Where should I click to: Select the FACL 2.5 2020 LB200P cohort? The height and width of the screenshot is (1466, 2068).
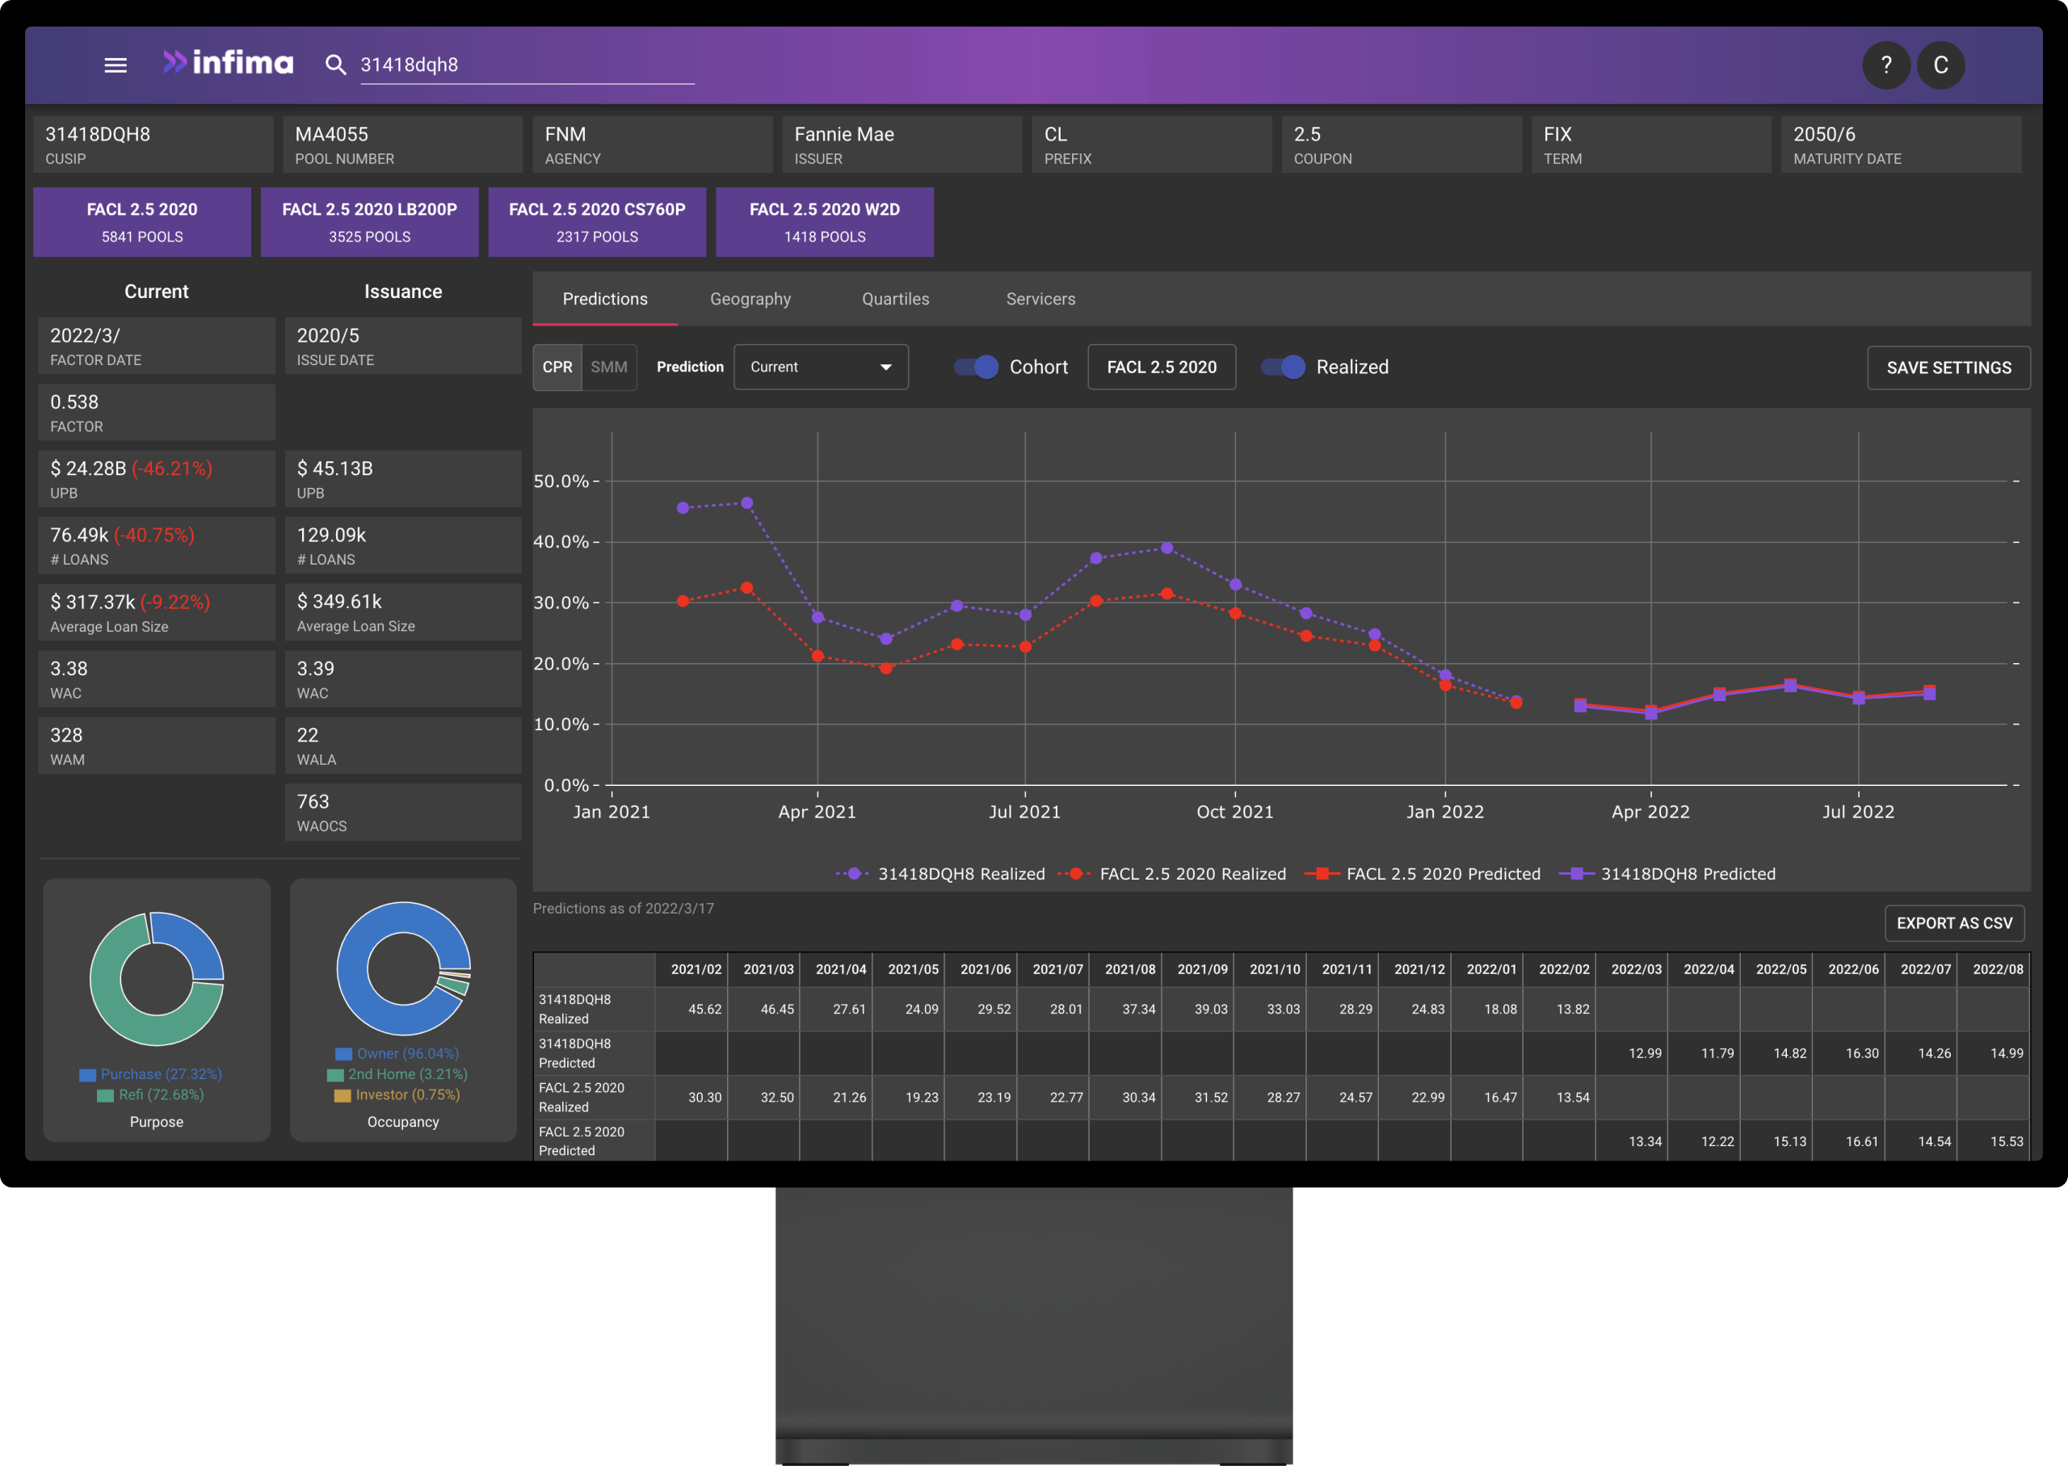tap(369, 222)
